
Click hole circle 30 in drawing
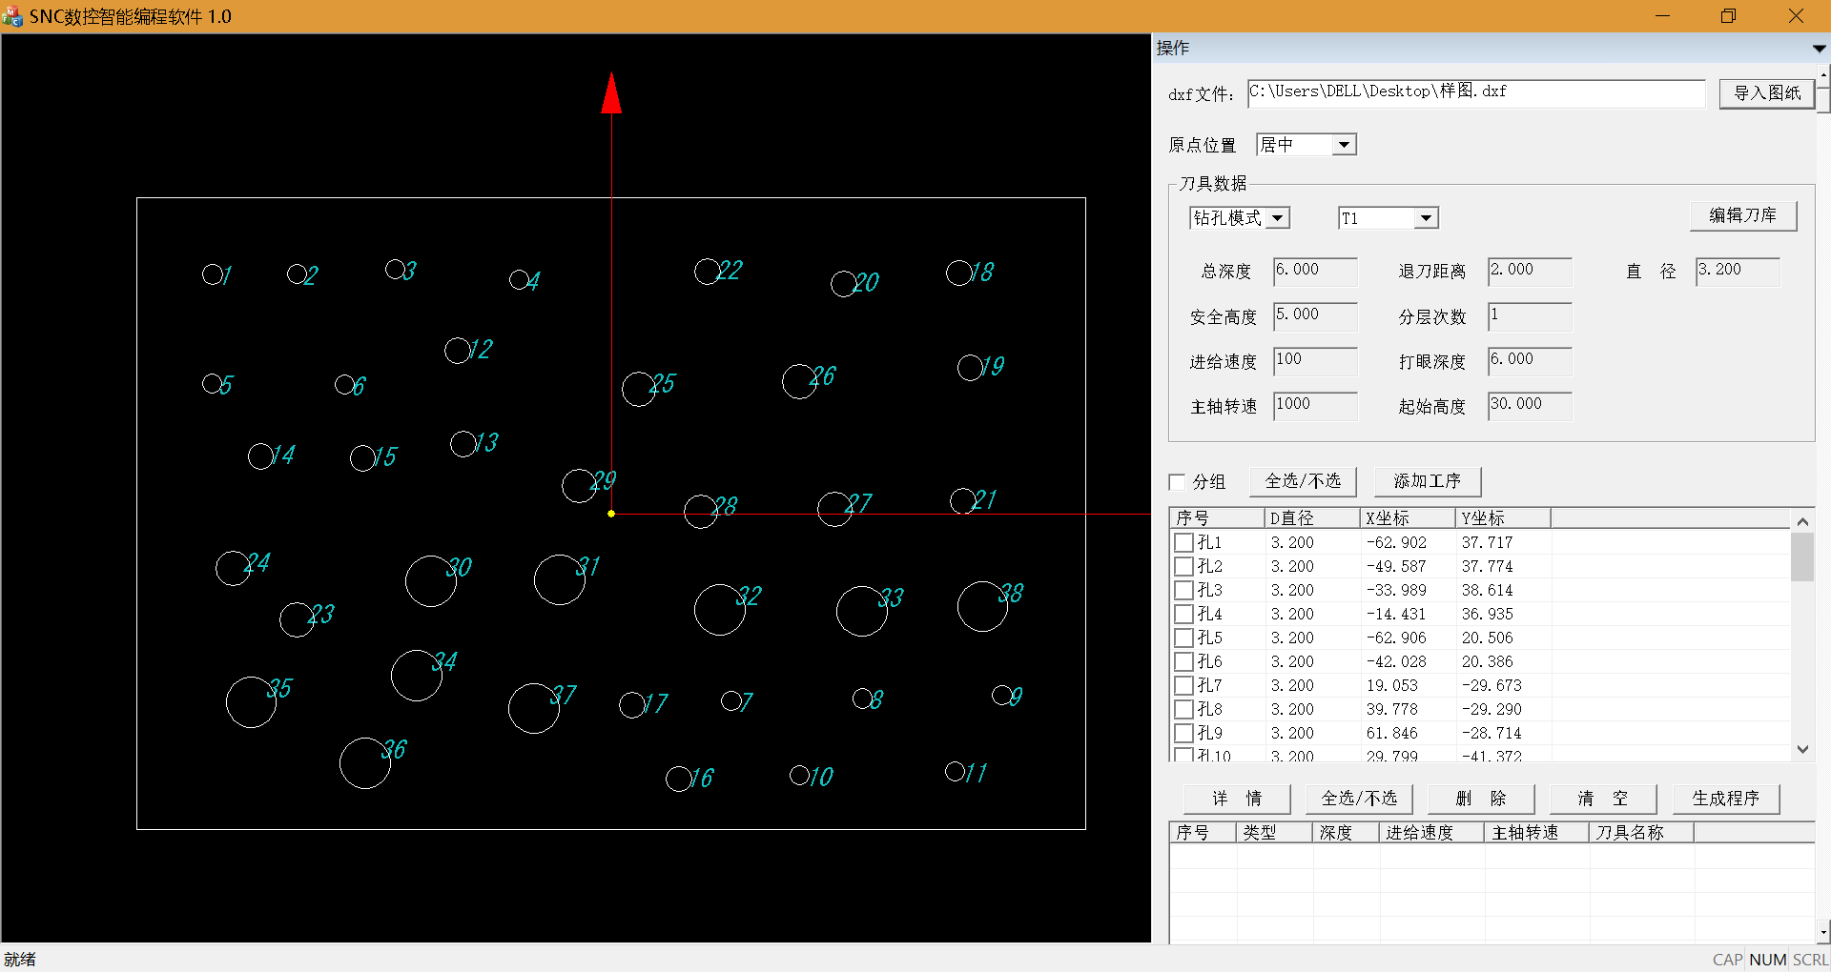[430, 581]
